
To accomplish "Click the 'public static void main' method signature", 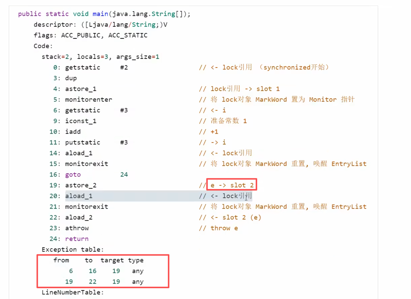I will click(104, 14).
